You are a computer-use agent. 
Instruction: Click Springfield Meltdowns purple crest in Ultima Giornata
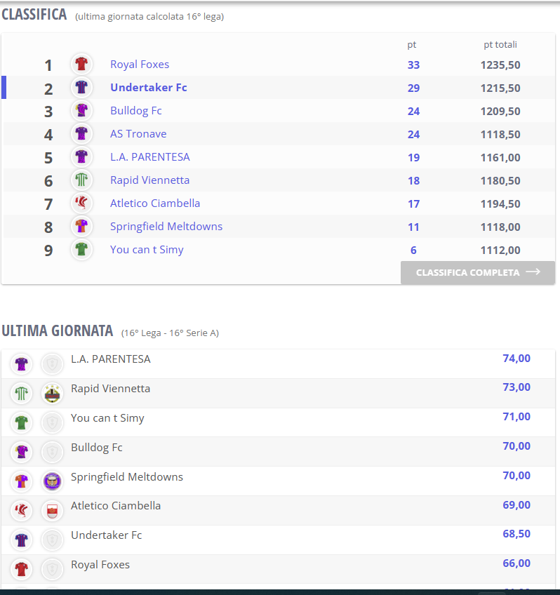click(x=52, y=481)
